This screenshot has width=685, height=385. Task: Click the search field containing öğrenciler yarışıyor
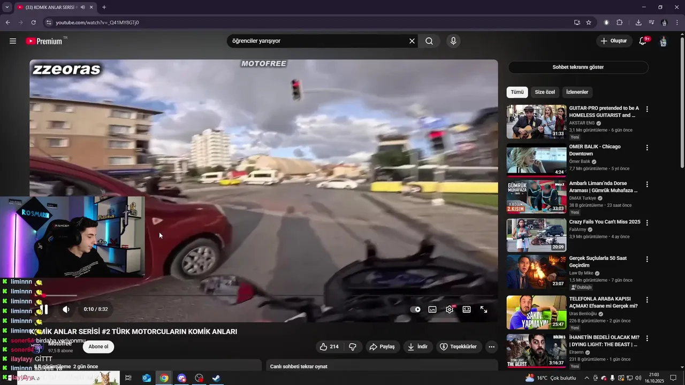tap(316, 41)
